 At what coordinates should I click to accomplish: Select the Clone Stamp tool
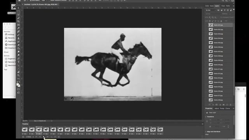pos(18,38)
